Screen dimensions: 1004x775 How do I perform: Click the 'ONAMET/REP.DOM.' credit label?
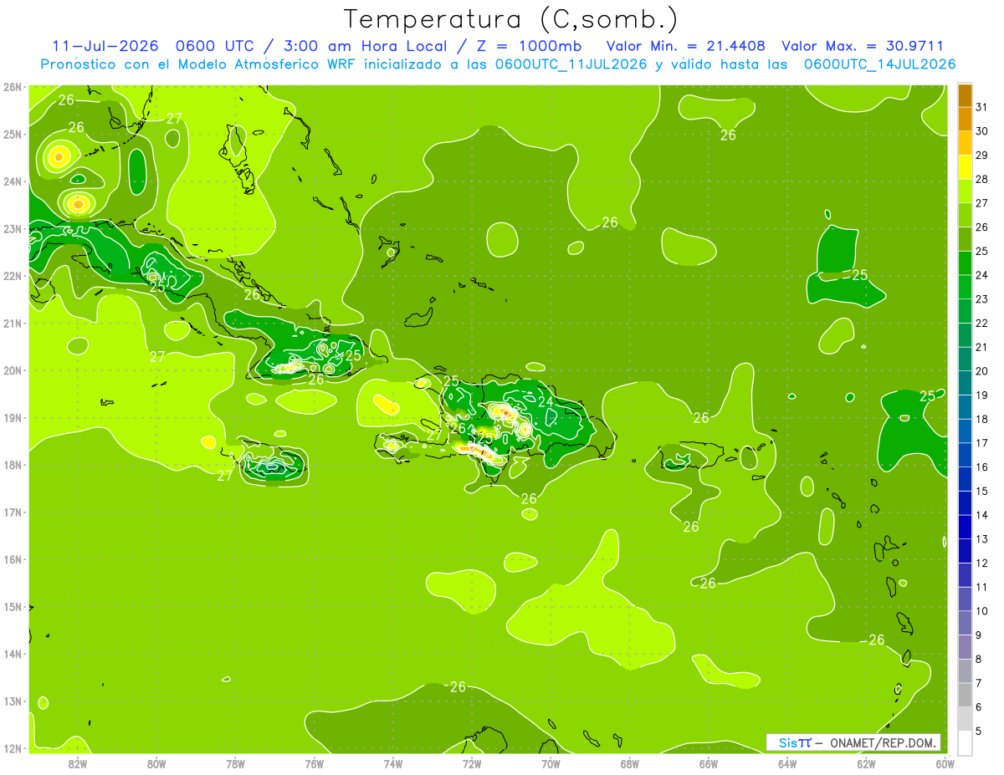(x=884, y=742)
